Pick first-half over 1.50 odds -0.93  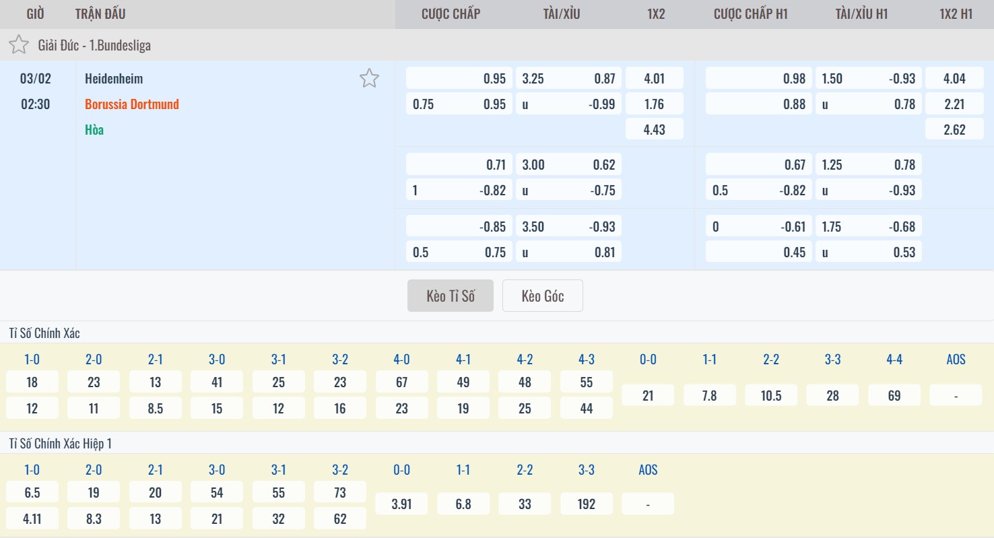tap(868, 78)
